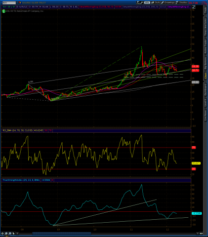Image resolution: width=208 pixels, height=237 pixels.
Task: Switch to the Dashboard side tab
Action: [206, 90]
